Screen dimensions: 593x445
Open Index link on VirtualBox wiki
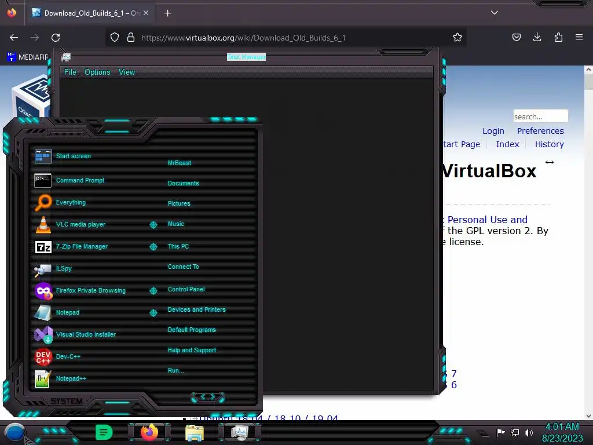click(x=507, y=144)
